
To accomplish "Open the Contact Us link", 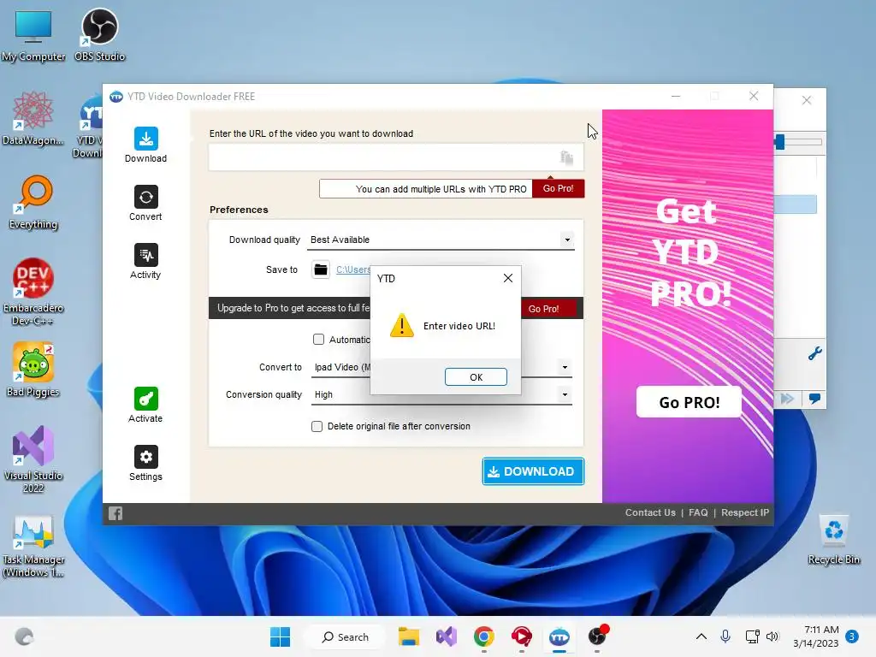I will click(x=650, y=513).
